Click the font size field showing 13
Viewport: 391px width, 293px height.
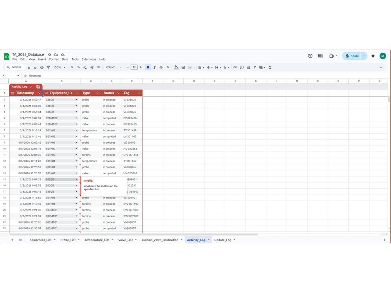coord(134,67)
